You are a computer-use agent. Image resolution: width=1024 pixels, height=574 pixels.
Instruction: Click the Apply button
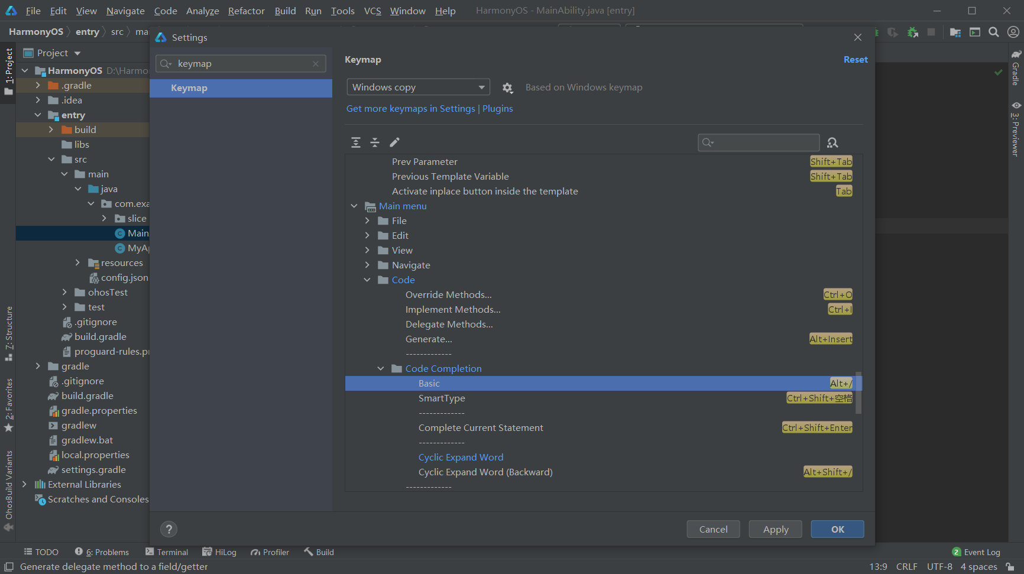tap(775, 529)
